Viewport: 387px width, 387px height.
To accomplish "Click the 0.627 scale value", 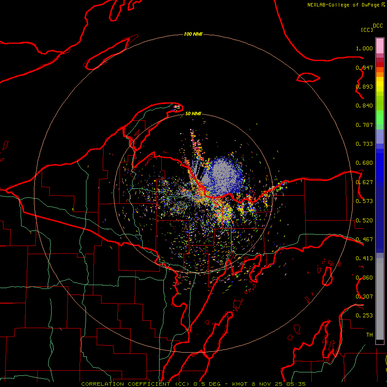I will (x=364, y=182).
